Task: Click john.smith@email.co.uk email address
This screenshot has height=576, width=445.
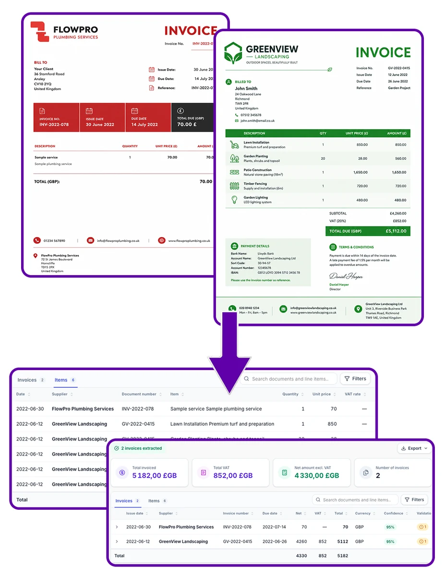Action: pyautogui.click(x=258, y=121)
